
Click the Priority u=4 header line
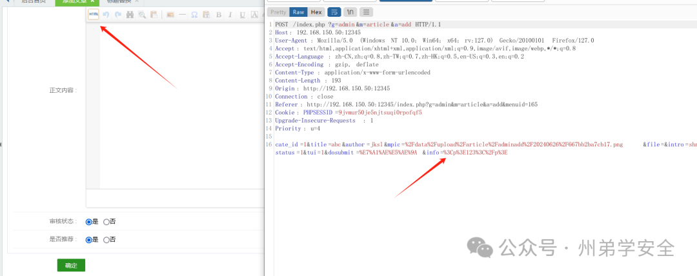click(298, 128)
